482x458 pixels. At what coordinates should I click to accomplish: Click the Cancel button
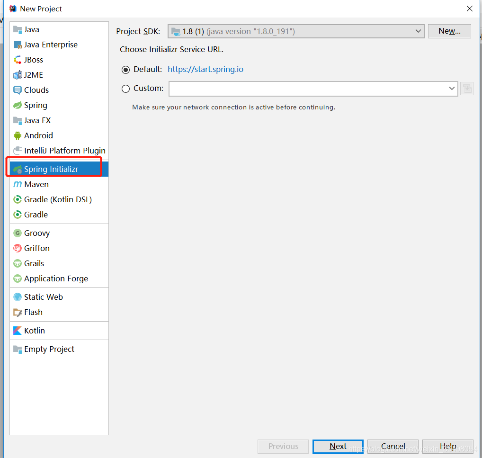tap(393, 446)
